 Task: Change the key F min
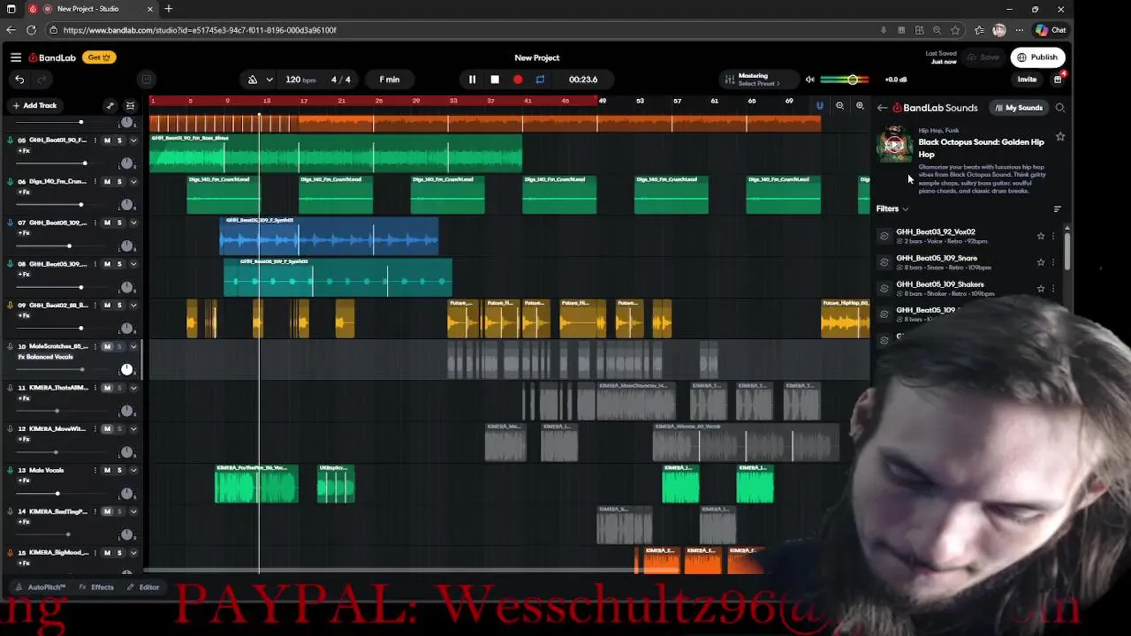click(390, 79)
